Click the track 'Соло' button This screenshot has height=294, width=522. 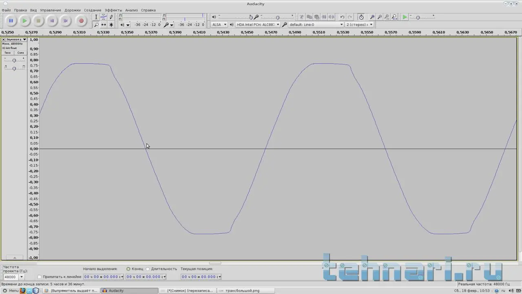coord(20,53)
